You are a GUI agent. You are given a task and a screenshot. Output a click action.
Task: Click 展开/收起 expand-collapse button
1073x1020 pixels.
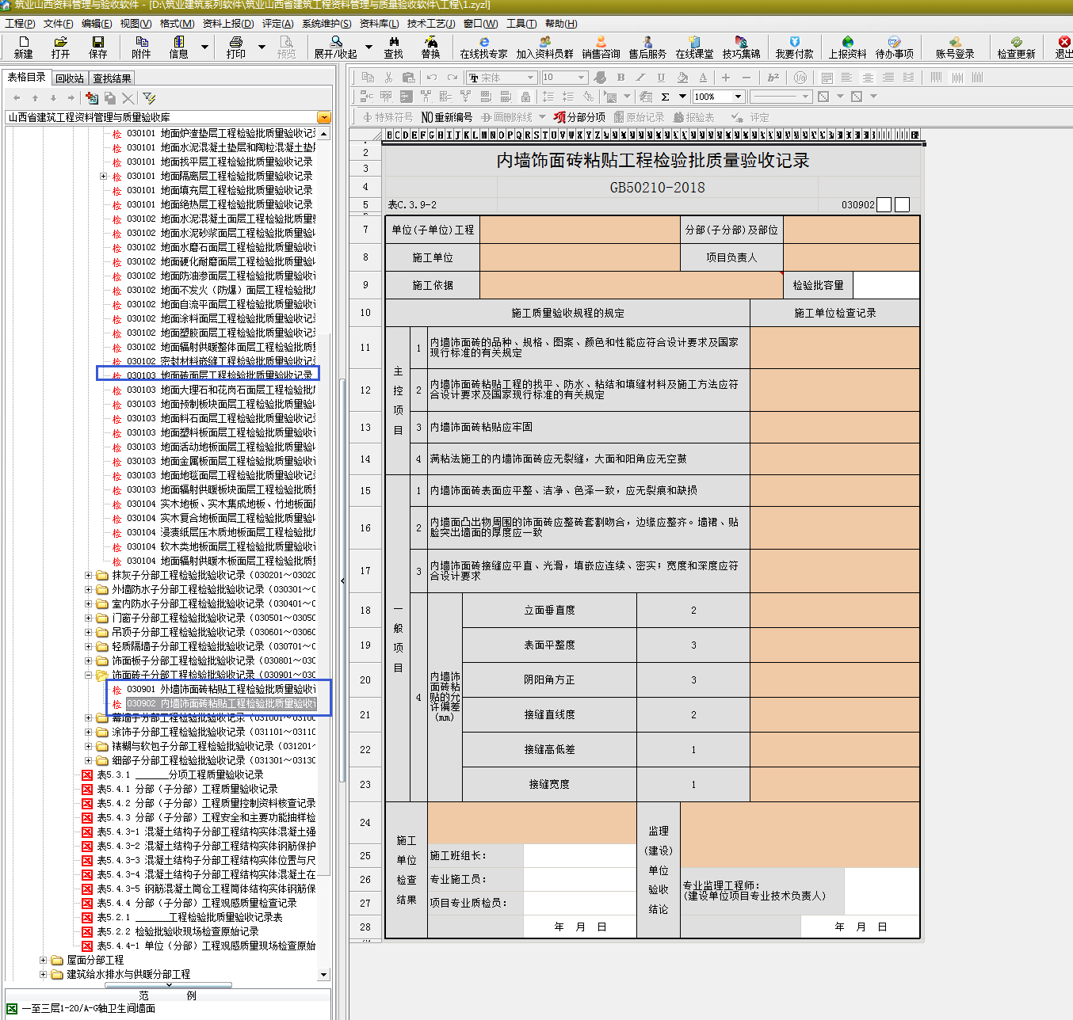(x=336, y=47)
